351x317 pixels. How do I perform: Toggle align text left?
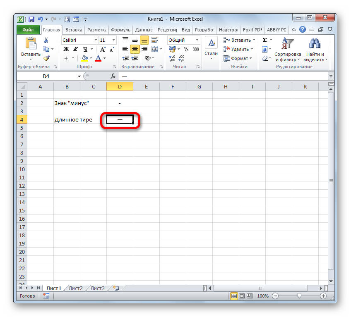pos(125,49)
